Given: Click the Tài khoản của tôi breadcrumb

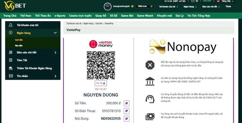Looking at the screenshot, I should 74,24.
